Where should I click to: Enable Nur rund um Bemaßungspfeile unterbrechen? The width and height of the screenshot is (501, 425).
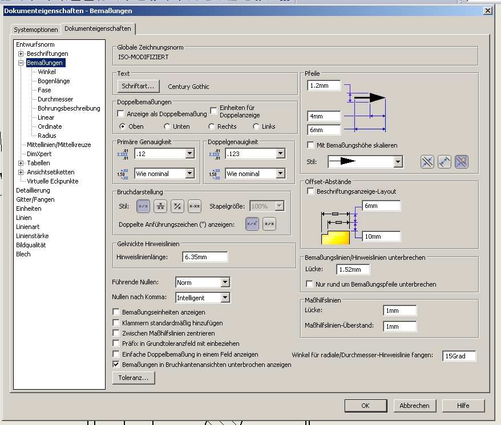309,284
